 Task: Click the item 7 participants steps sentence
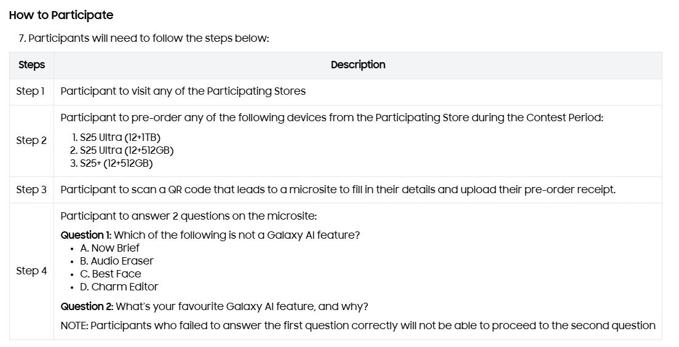click(x=143, y=39)
